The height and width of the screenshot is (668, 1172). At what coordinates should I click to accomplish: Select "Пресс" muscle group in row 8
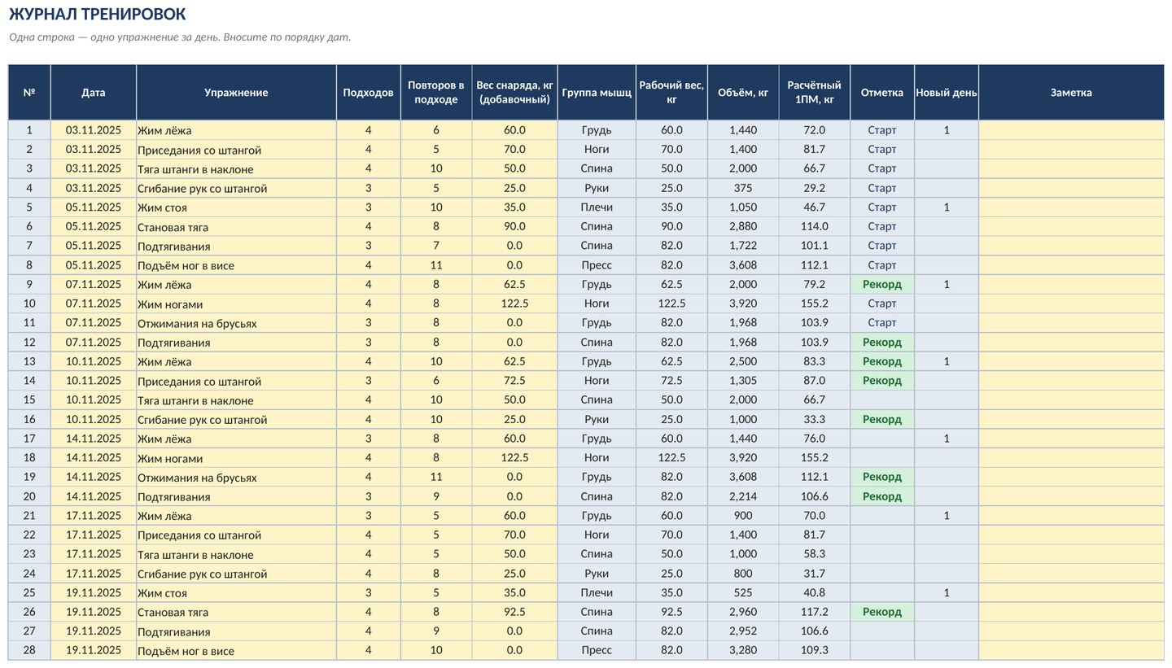597,265
